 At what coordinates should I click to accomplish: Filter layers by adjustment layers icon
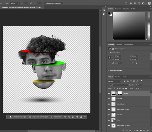pos(128,81)
